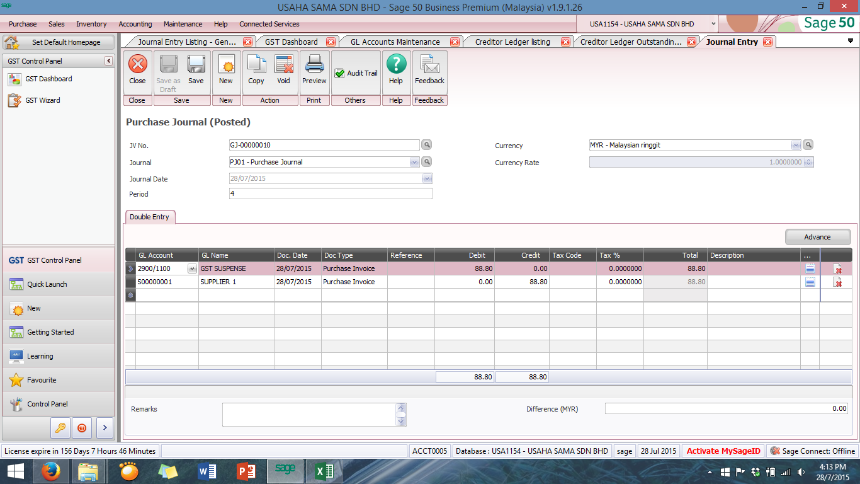Search JV No. with magnifier icon
The width and height of the screenshot is (860, 484).
(x=427, y=145)
